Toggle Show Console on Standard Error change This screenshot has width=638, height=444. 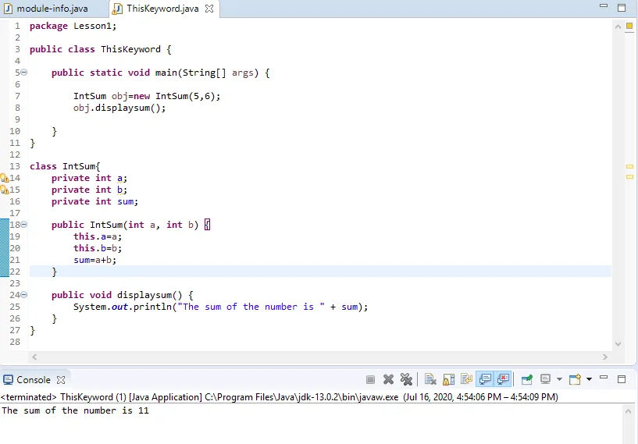tap(504, 380)
